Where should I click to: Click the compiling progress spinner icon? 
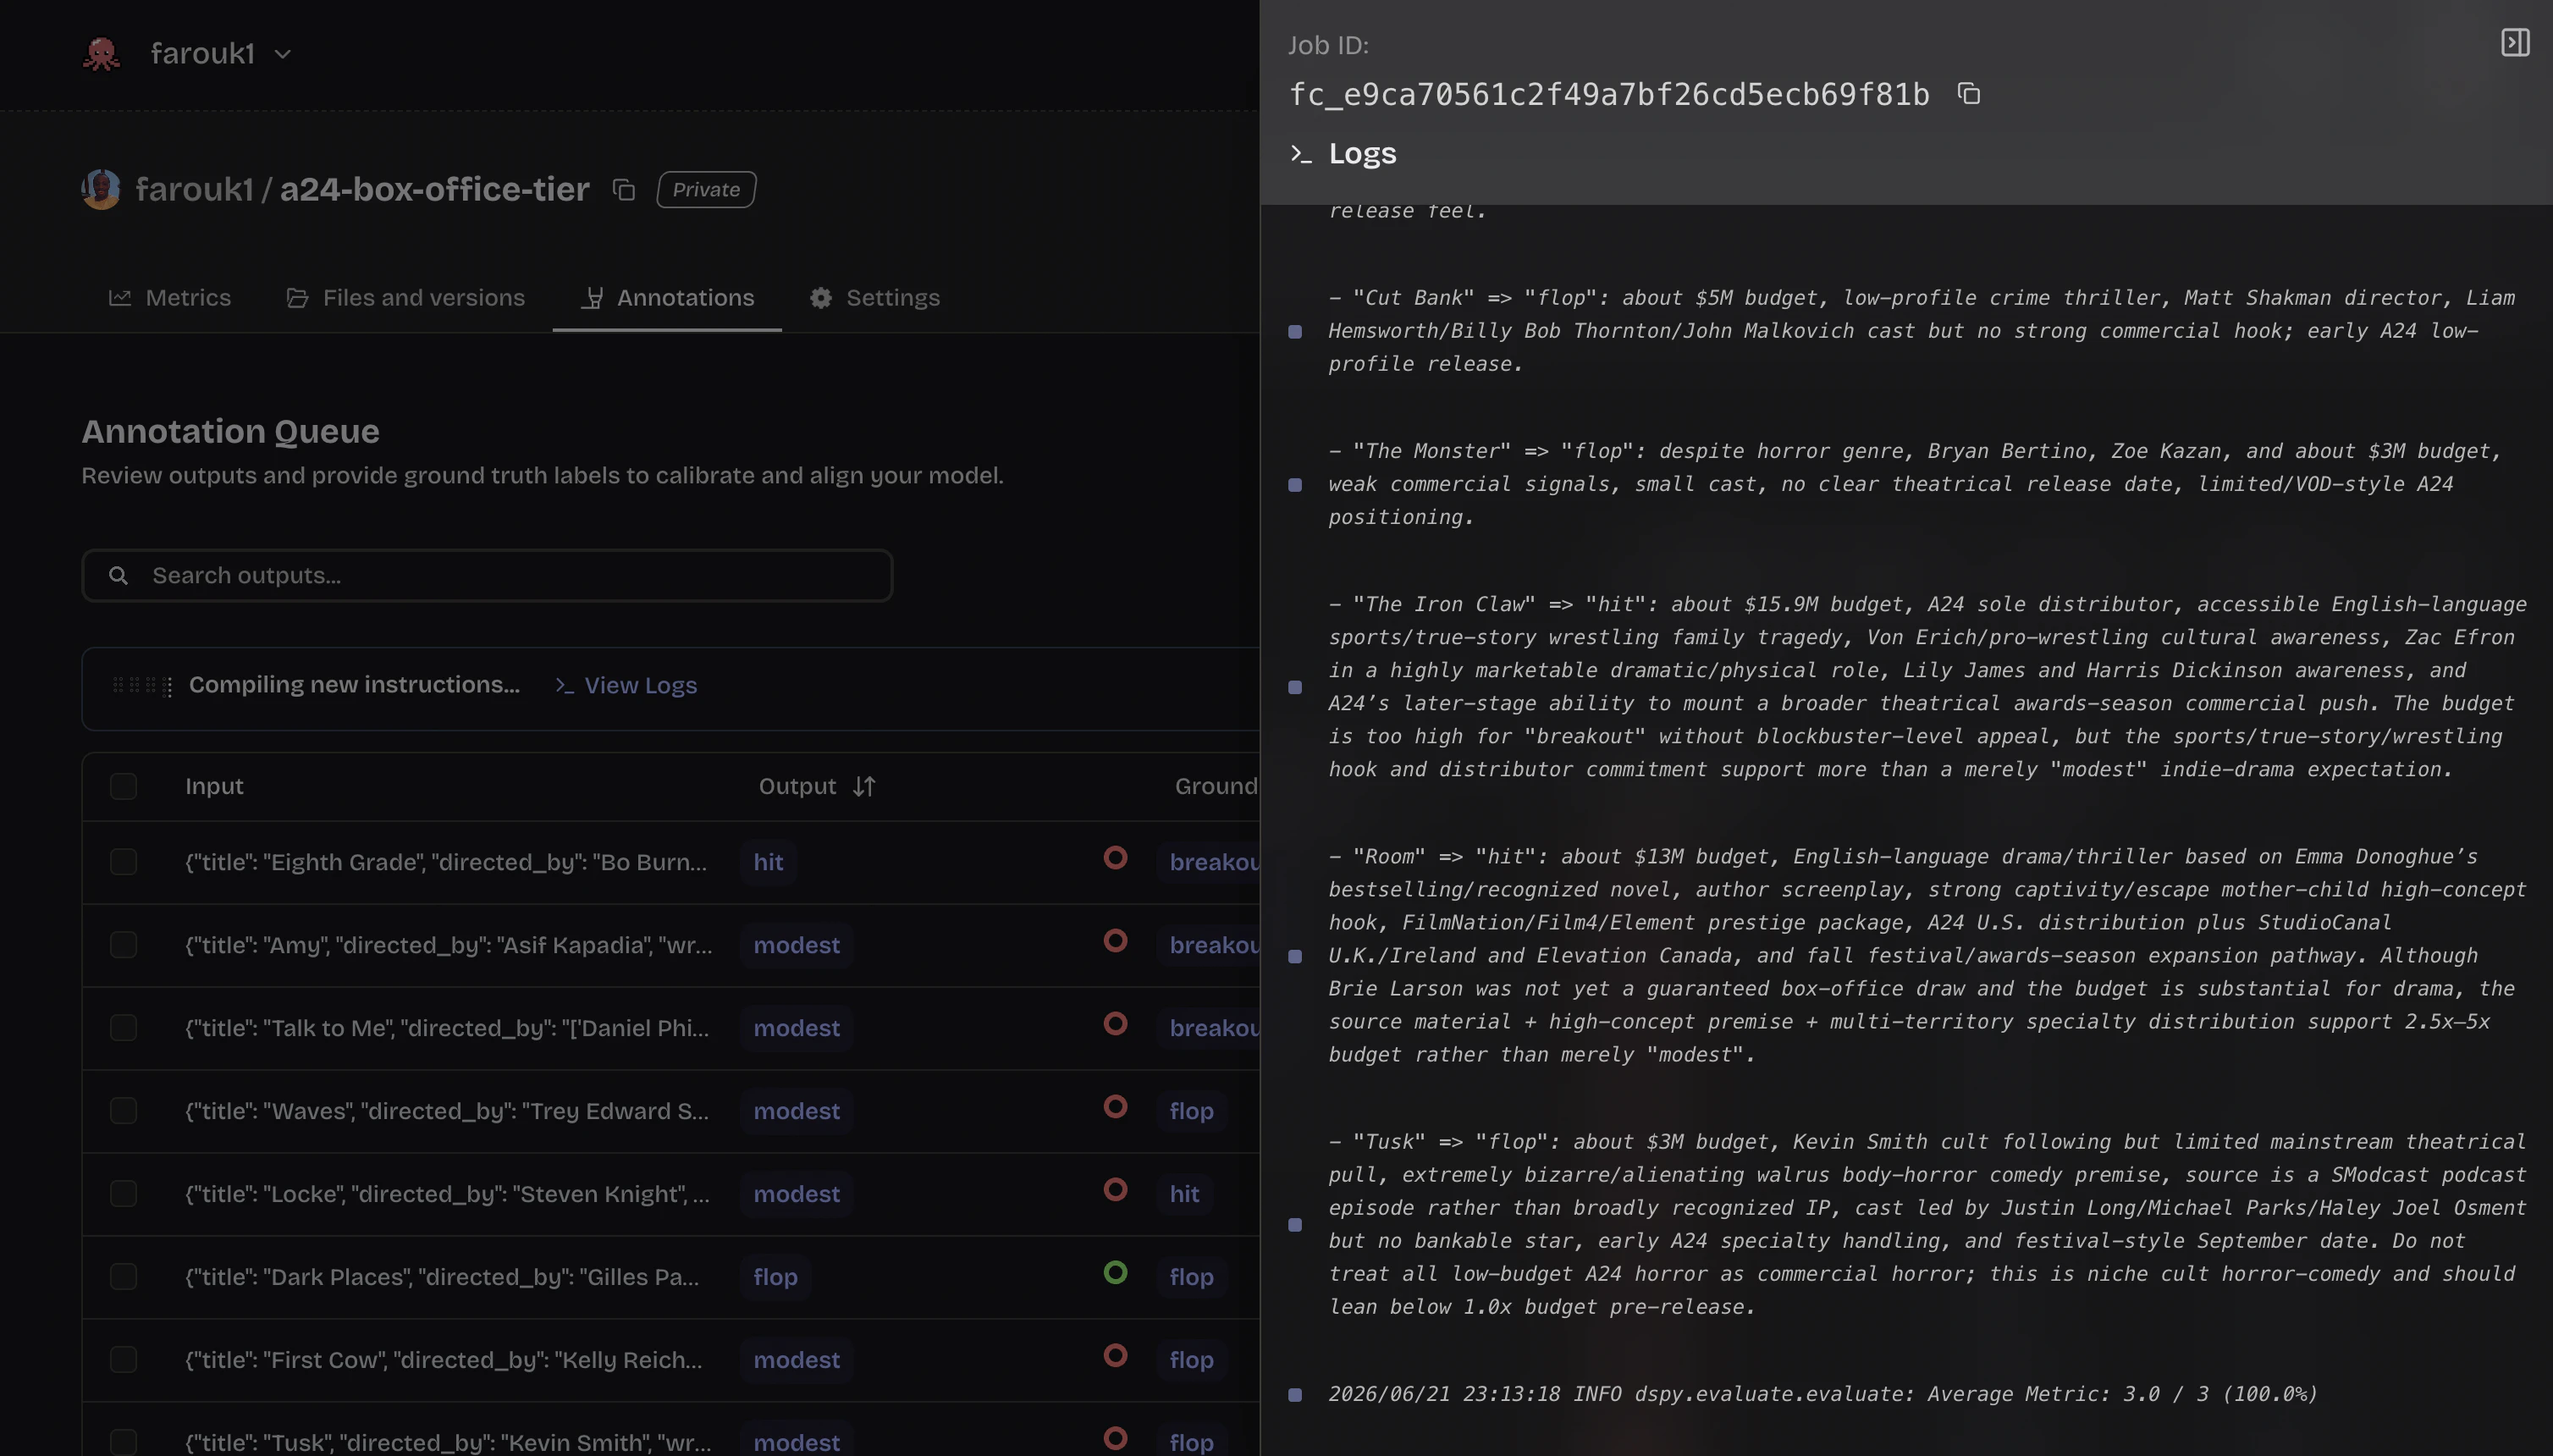[143, 685]
